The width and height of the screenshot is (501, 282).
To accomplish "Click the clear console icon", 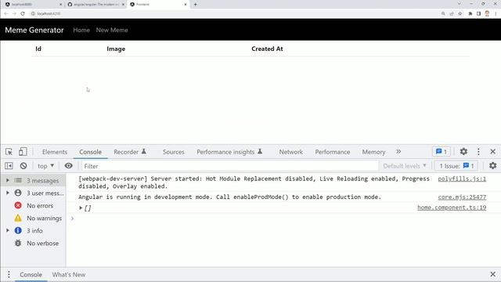I will coord(23,166).
